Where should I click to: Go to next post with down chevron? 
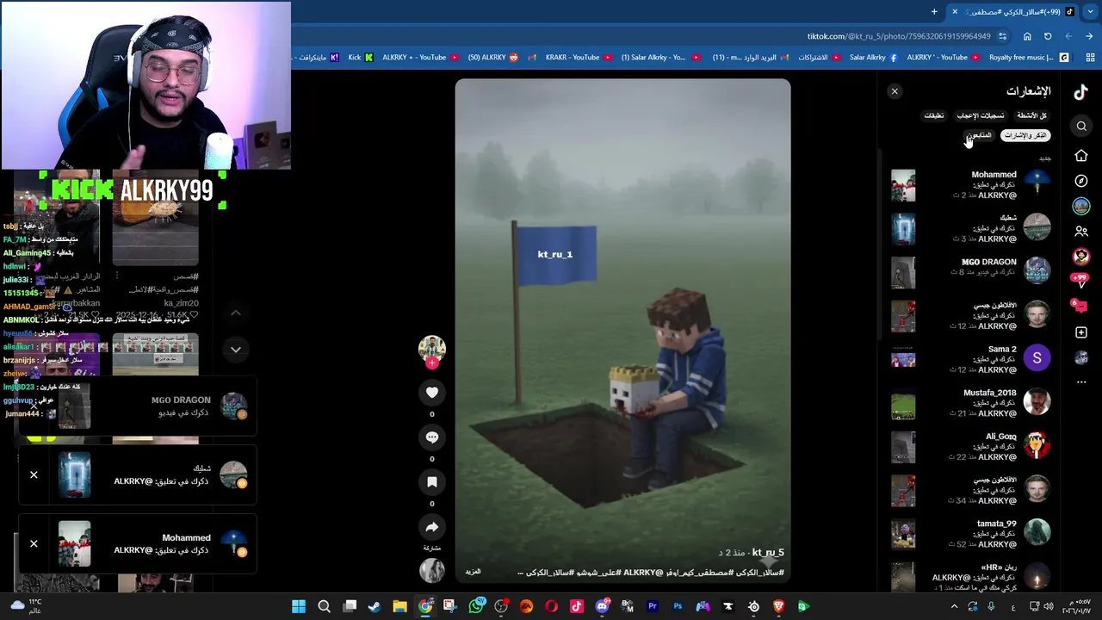tap(235, 350)
